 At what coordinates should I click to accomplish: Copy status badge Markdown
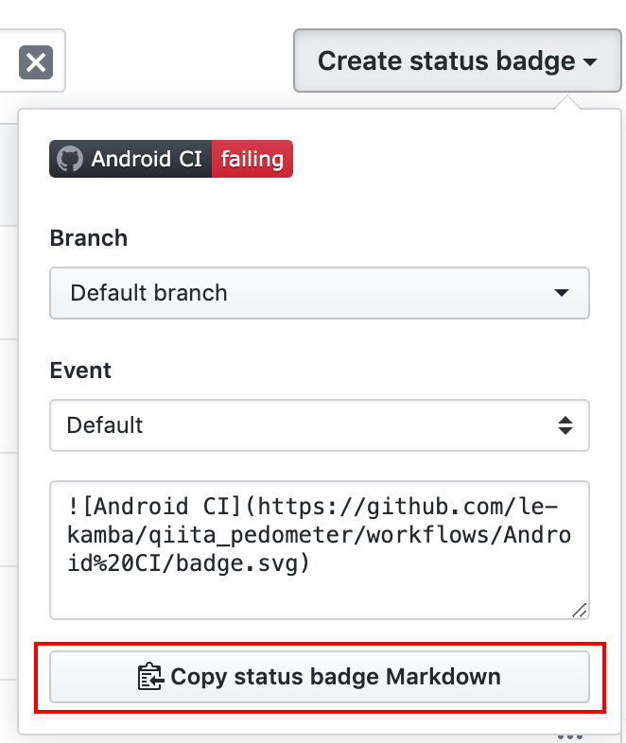pyautogui.click(x=320, y=677)
